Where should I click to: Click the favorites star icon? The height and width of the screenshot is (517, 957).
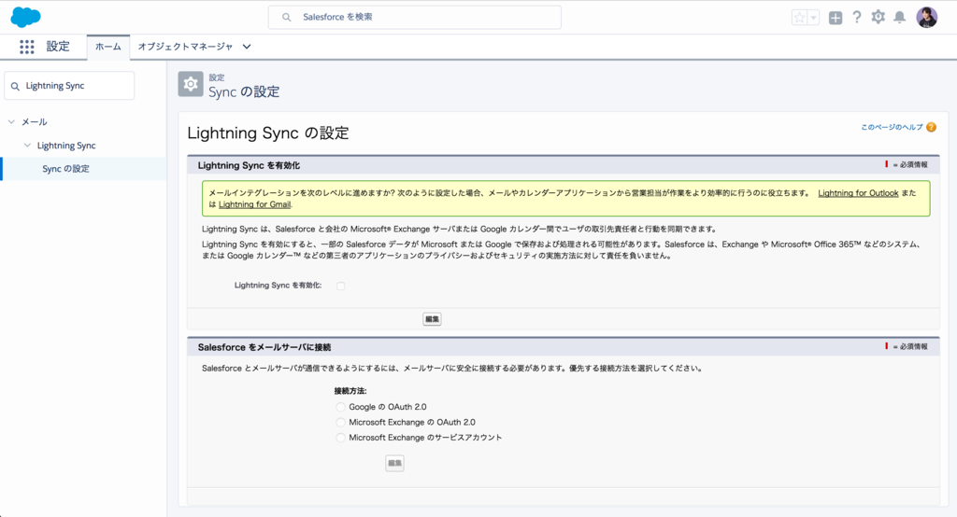tap(799, 18)
